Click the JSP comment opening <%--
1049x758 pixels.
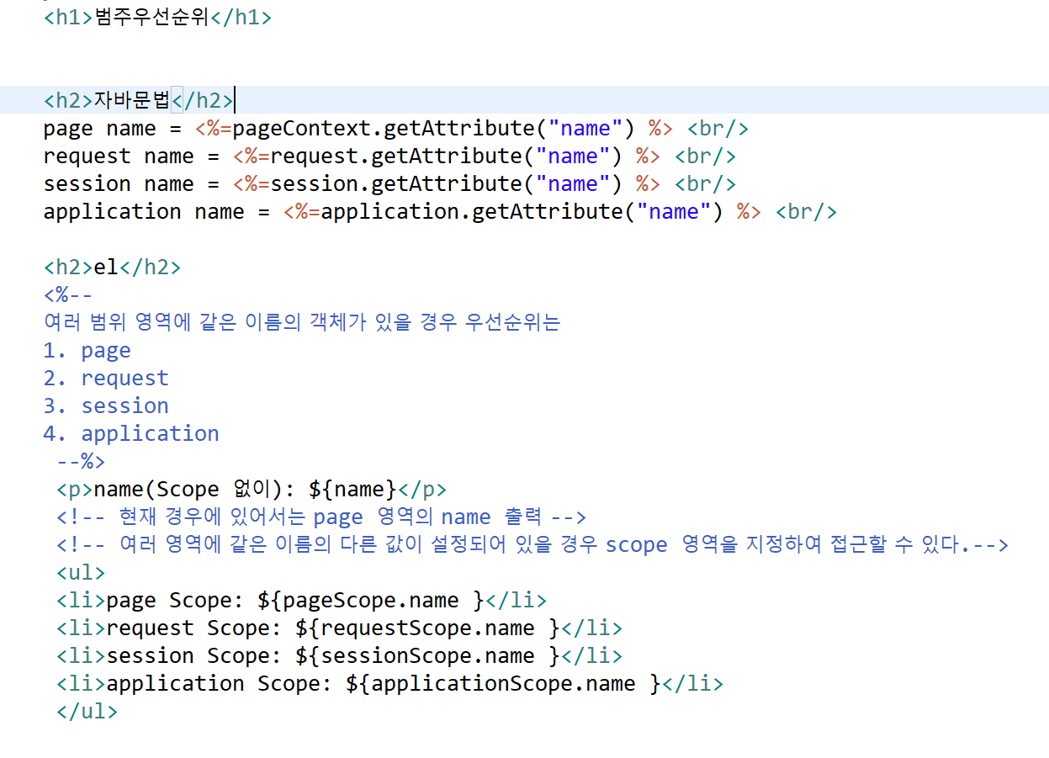pyautogui.click(x=68, y=295)
